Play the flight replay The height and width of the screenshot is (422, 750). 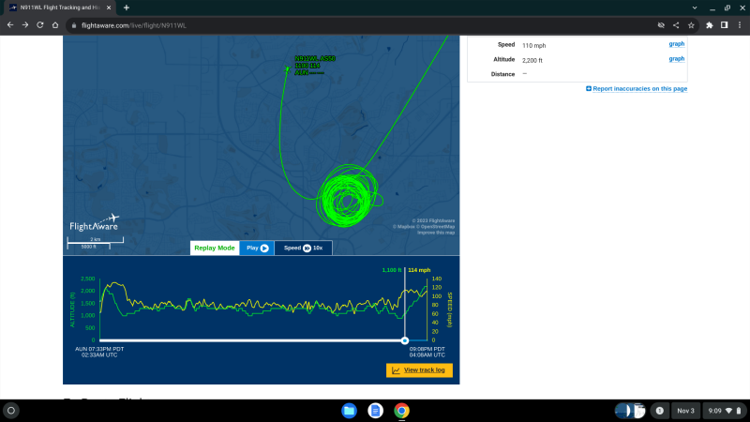257,248
